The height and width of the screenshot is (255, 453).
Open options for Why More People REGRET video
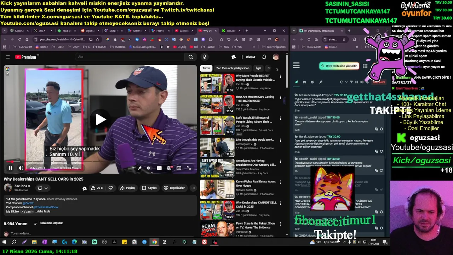(x=280, y=76)
